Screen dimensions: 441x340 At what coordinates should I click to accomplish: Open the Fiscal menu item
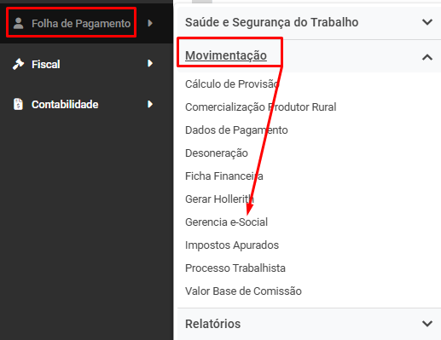tap(46, 65)
